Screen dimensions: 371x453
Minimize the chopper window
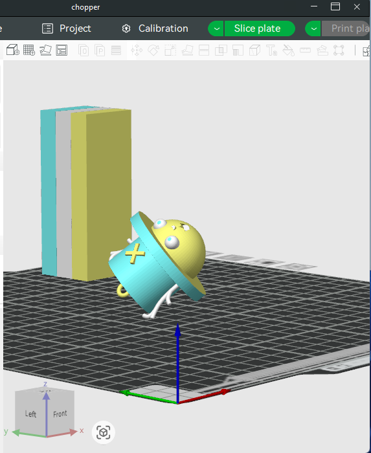click(x=314, y=6)
